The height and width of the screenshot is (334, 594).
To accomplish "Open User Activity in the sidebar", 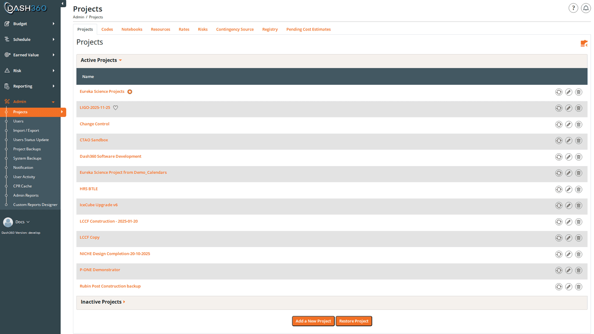I will [x=24, y=177].
